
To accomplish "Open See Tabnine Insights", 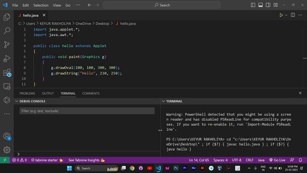I will pyautogui.click(x=86, y=160).
